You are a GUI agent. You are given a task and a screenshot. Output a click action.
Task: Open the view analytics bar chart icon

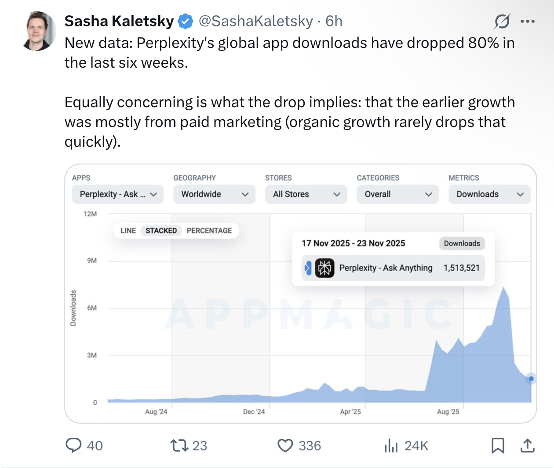pos(391,446)
